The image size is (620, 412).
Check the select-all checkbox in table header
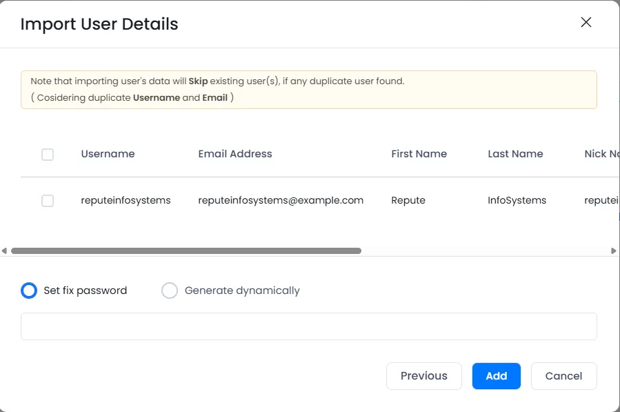point(48,155)
